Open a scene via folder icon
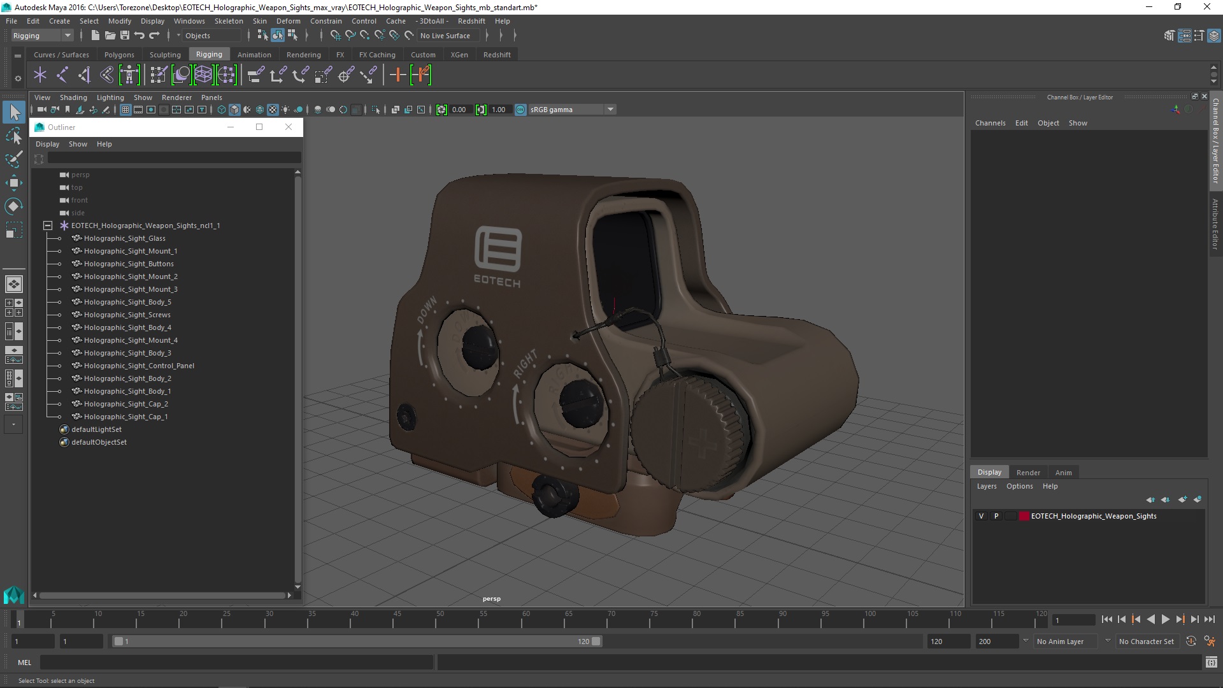The height and width of the screenshot is (688, 1223). tap(110, 36)
